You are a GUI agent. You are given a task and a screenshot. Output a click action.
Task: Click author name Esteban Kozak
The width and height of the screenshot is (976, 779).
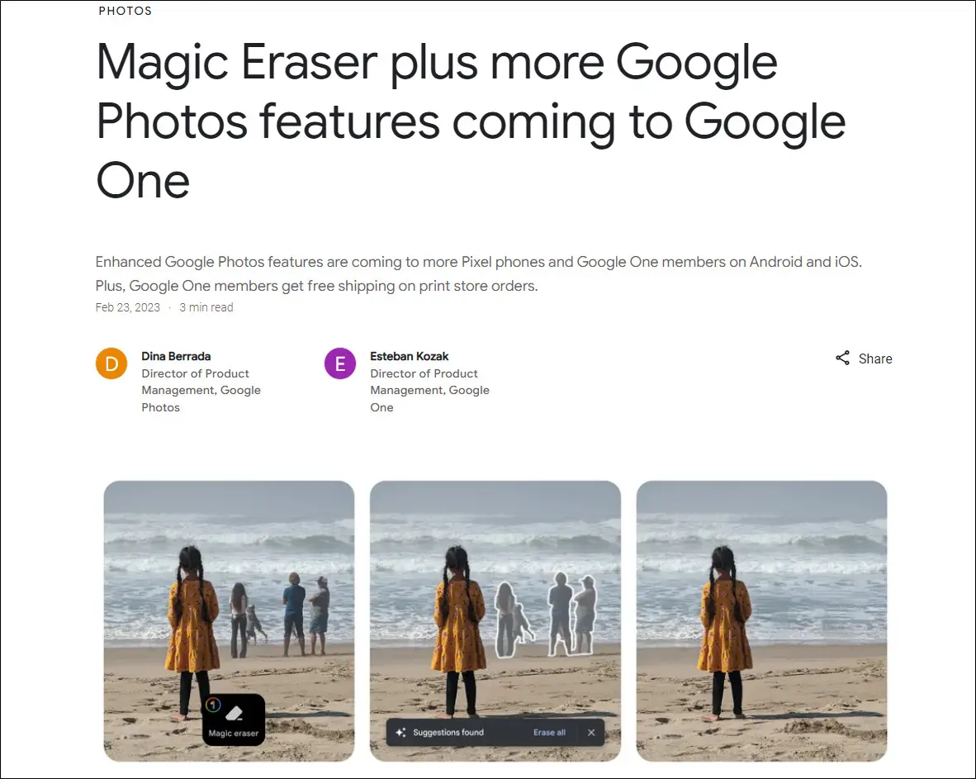[x=409, y=356]
